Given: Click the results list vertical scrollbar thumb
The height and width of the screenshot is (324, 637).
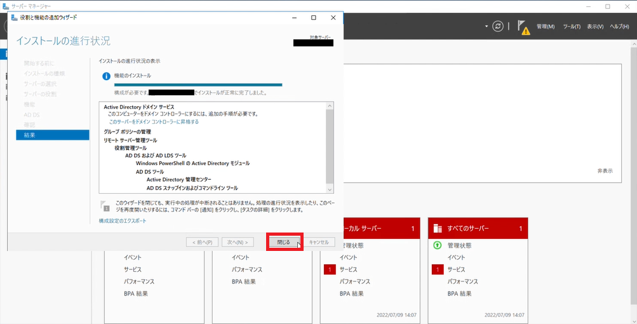Looking at the screenshot, I should pos(330,146).
